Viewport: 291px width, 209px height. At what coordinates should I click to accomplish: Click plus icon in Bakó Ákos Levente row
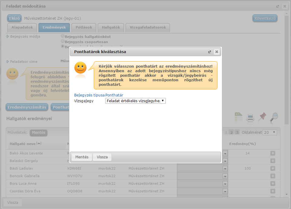click(x=273, y=153)
